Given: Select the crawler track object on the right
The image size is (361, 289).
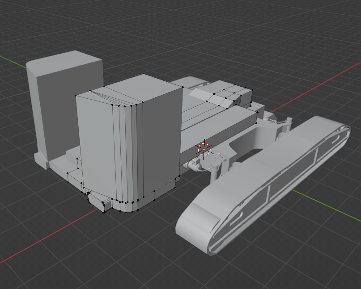Looking at the screenshot, I should click(x=263, y=186).
